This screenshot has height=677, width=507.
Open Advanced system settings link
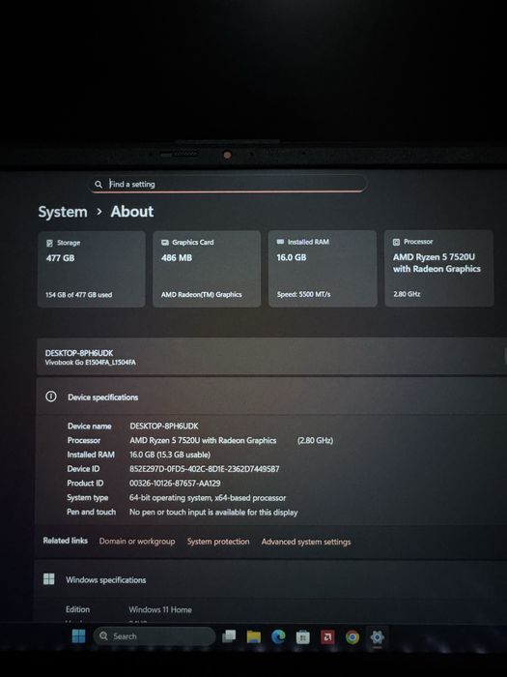click(x=306, y=542)
